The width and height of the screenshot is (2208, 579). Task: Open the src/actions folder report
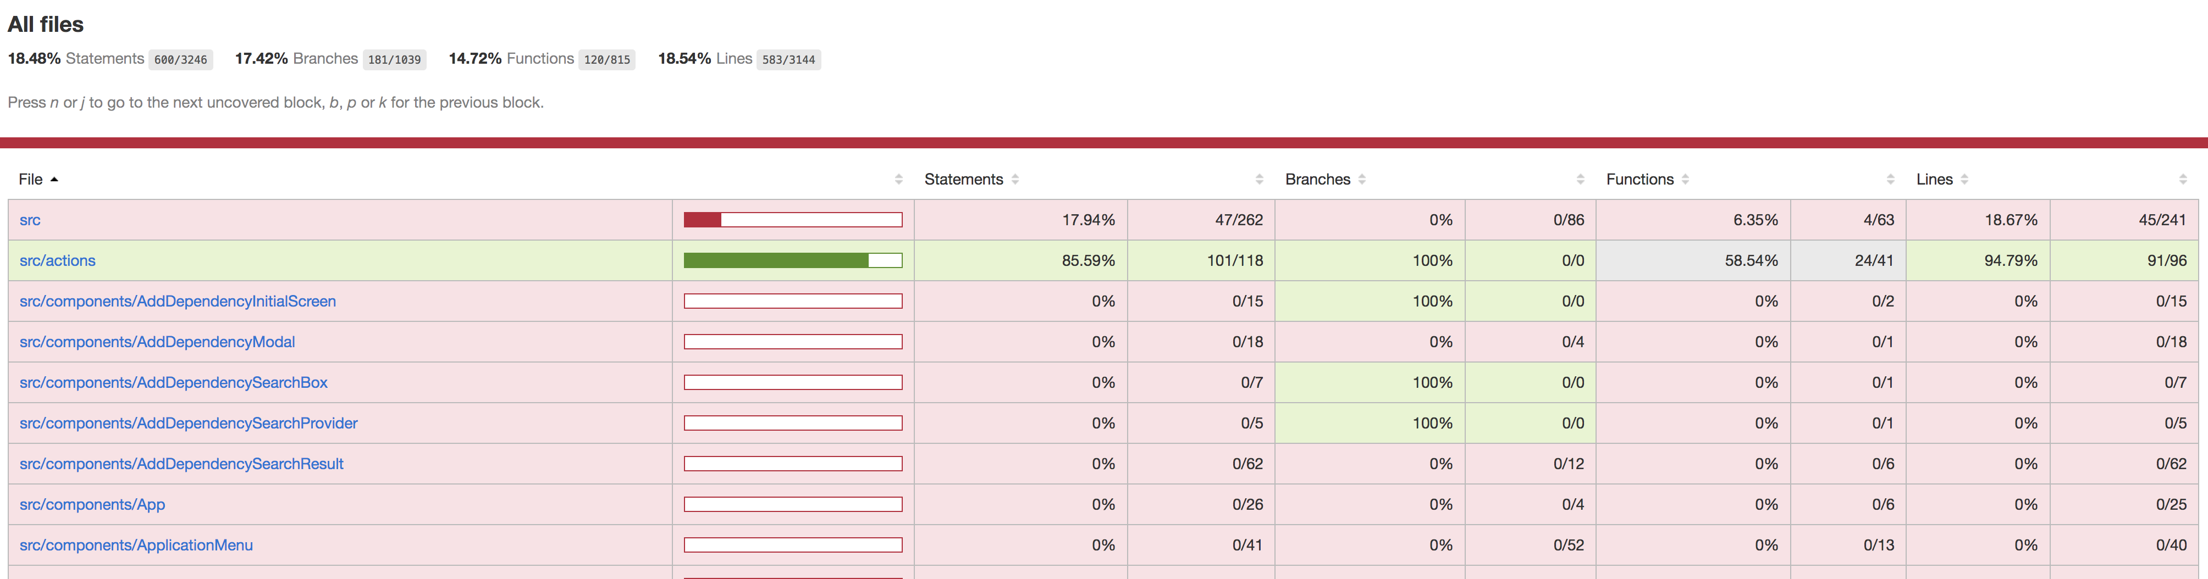[x=57, y=260]
